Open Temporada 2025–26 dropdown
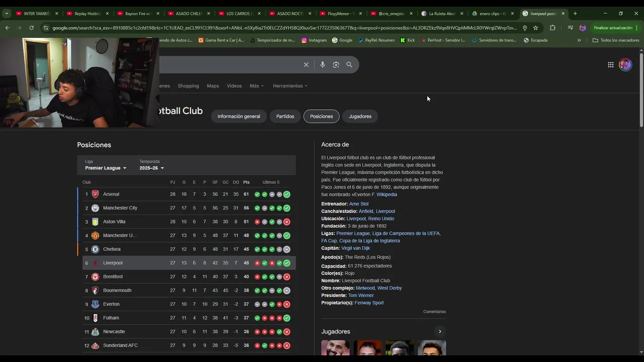The height and width of the screenshot is (362, 644). coord(152,168)
